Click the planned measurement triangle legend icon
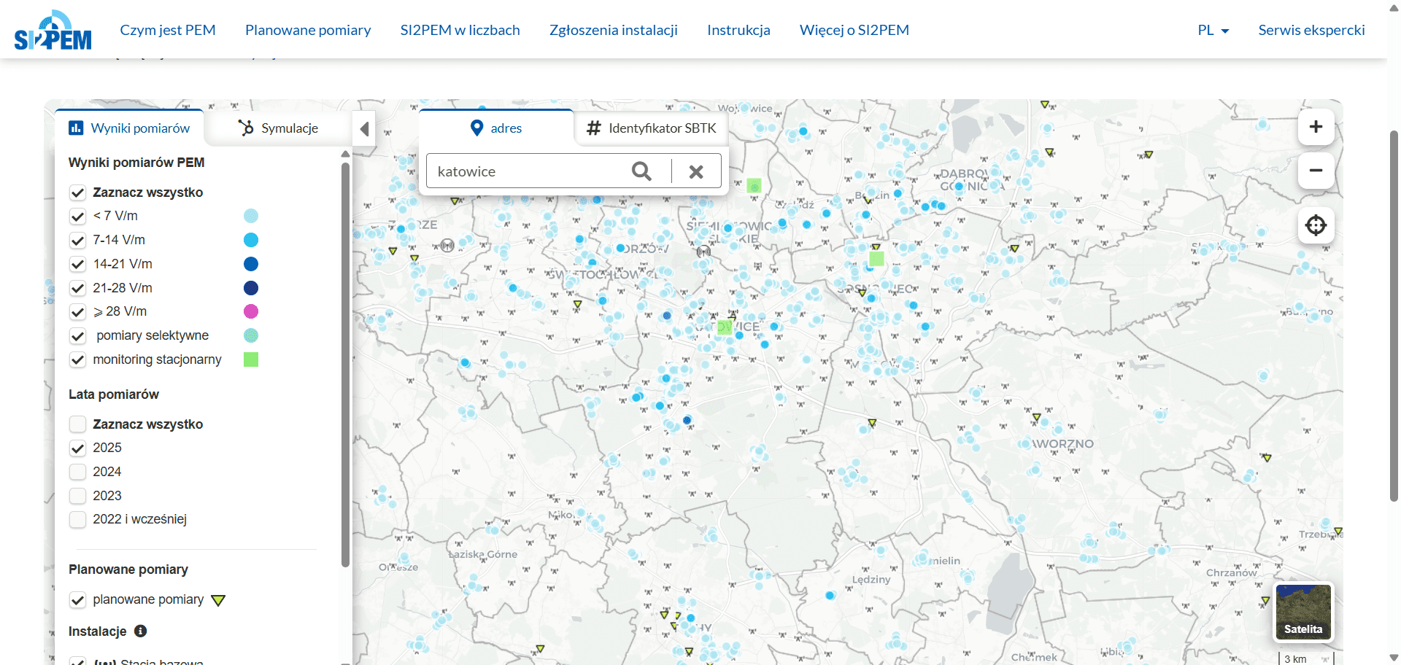 [218, 600]
